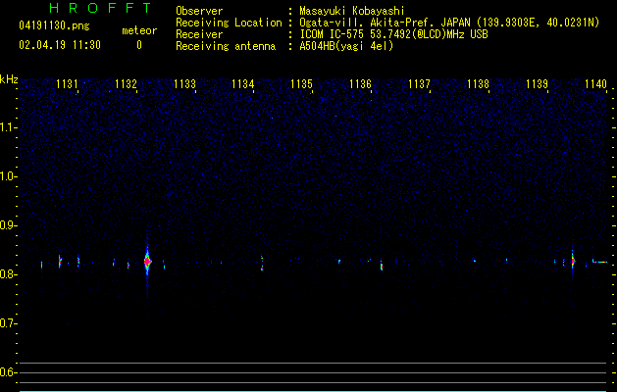This screenshot has width=617, height=392.
Task: Click the Receiving Location value text
Action: (x=449, y=23)
